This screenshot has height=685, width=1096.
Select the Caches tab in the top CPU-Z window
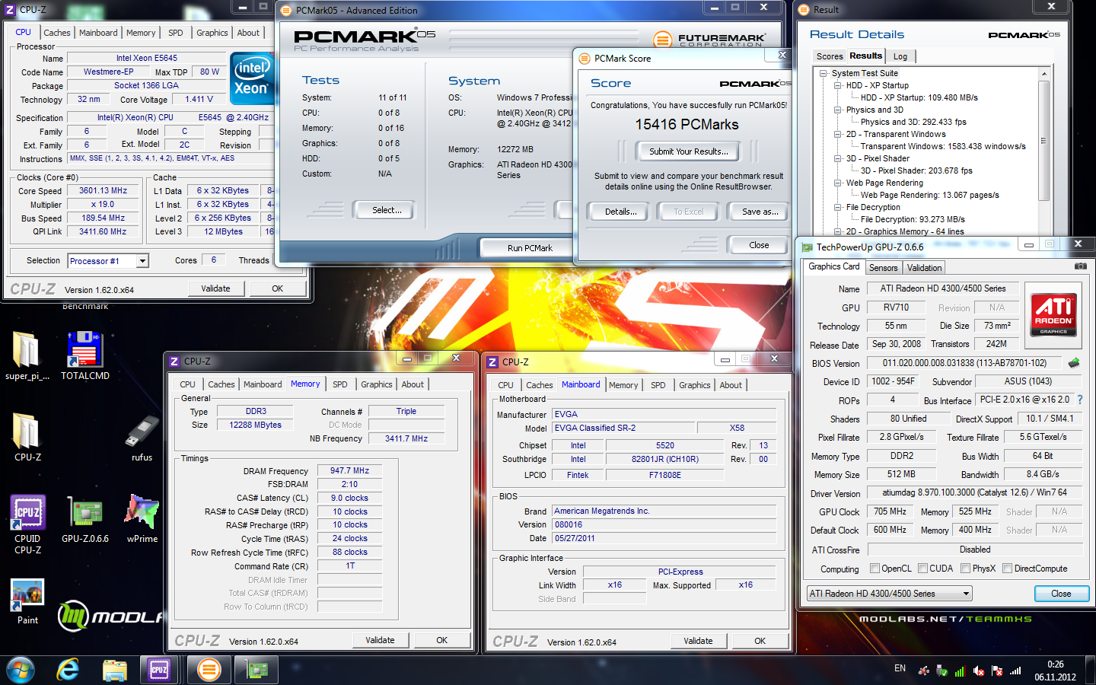click(x=56, y=33)
